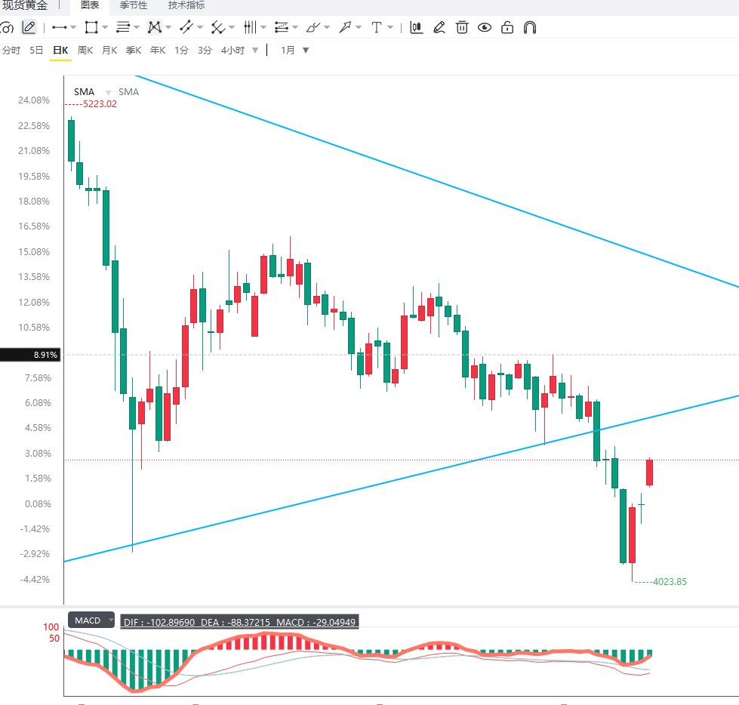Select the text annotation tool
The width and height of the screenshot is (739, 705).
(x=377, y=27)
